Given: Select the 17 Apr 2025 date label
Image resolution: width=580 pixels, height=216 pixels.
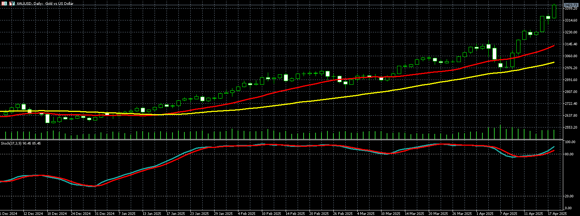Looking at the screenshot, I should [558, 214].
